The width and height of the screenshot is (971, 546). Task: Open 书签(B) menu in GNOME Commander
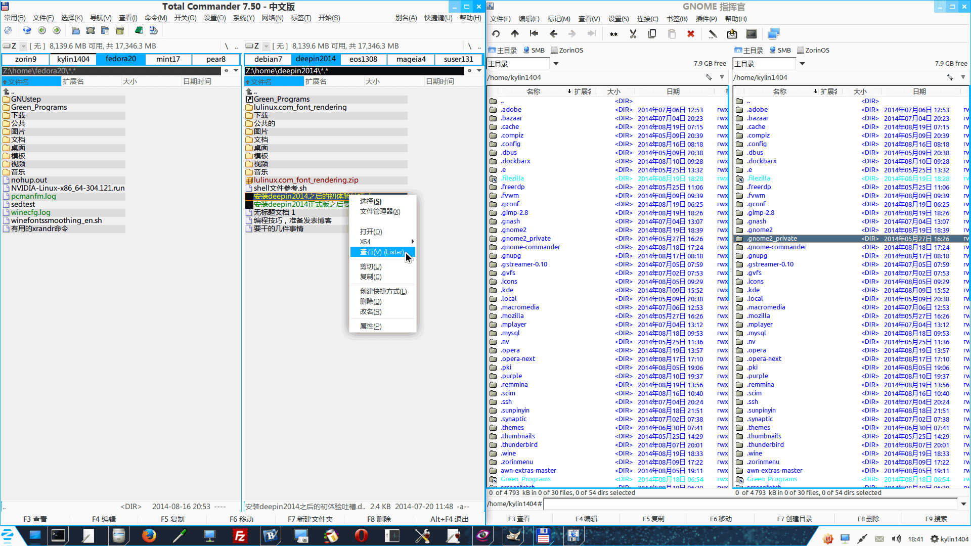(x=677, y=19)
